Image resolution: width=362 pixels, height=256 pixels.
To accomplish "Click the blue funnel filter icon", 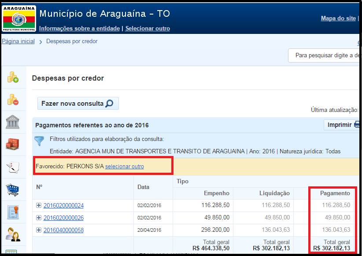I will point(40,141).
